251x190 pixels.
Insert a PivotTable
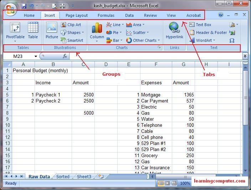click(x=15, y=32)
